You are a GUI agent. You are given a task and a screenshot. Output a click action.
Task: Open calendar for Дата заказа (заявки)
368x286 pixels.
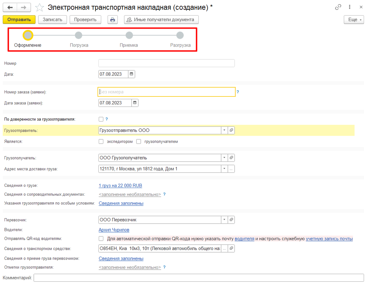[x=135, y=103]
